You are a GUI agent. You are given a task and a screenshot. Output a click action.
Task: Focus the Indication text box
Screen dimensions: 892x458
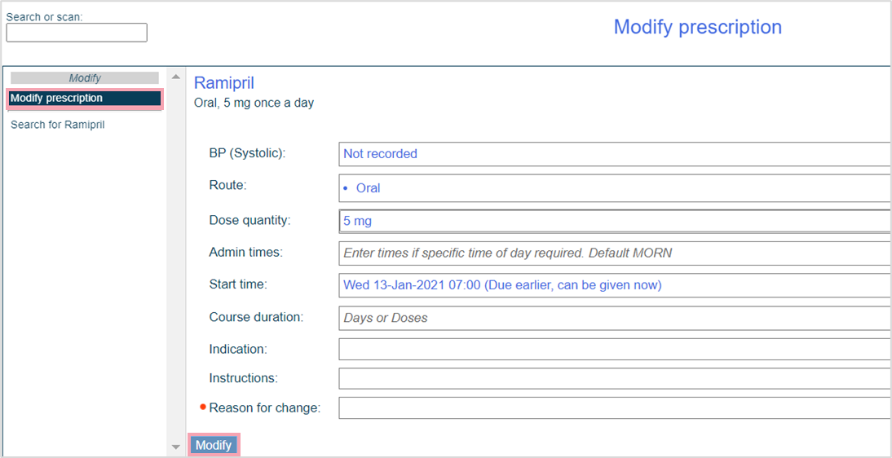(613, 350)
